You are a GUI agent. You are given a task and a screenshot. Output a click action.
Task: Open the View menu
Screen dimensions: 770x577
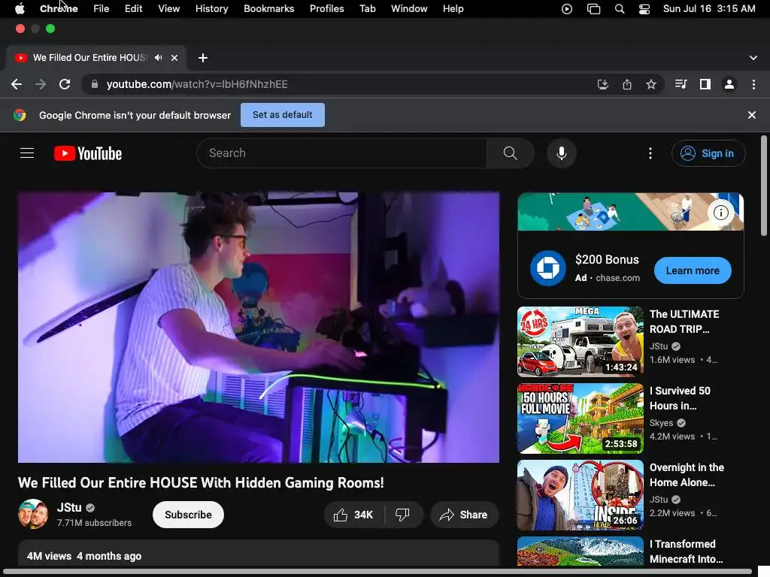[x=169, y=9]
